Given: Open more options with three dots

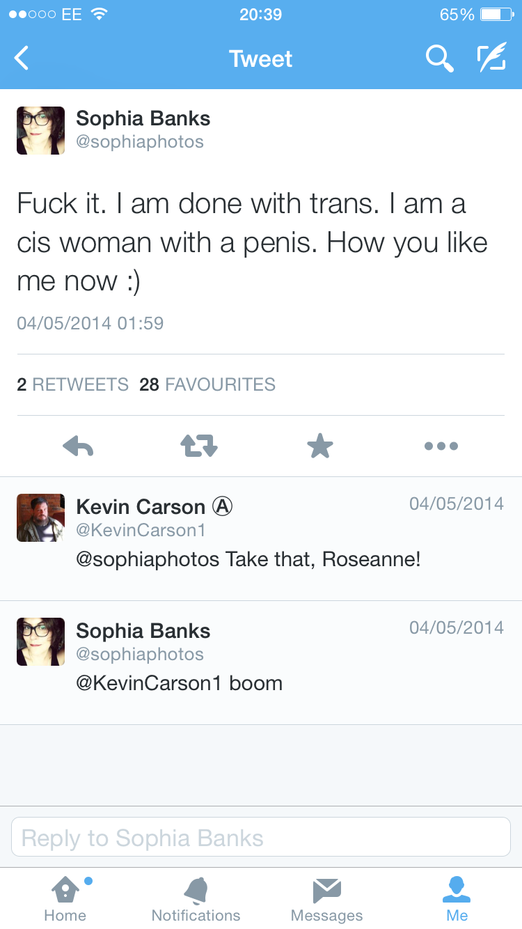Looking at the screenshot, I should 441,446.
